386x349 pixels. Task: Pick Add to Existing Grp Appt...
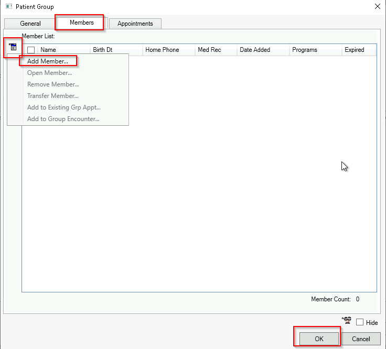[64, 107]
